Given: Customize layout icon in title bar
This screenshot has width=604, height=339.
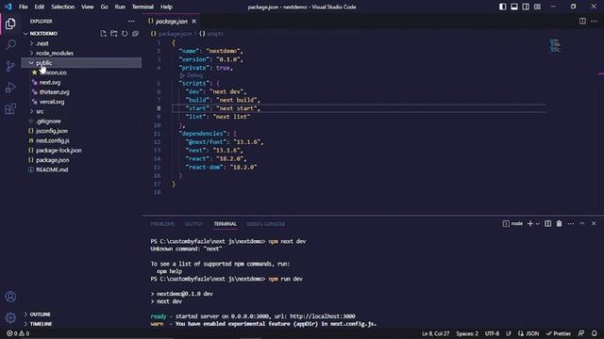Looking at the screenshot, I should pos(537,7).
